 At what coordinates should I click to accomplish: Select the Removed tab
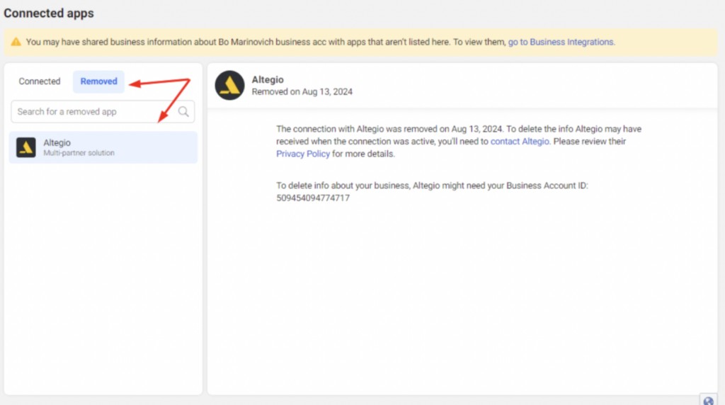[98, 81]
